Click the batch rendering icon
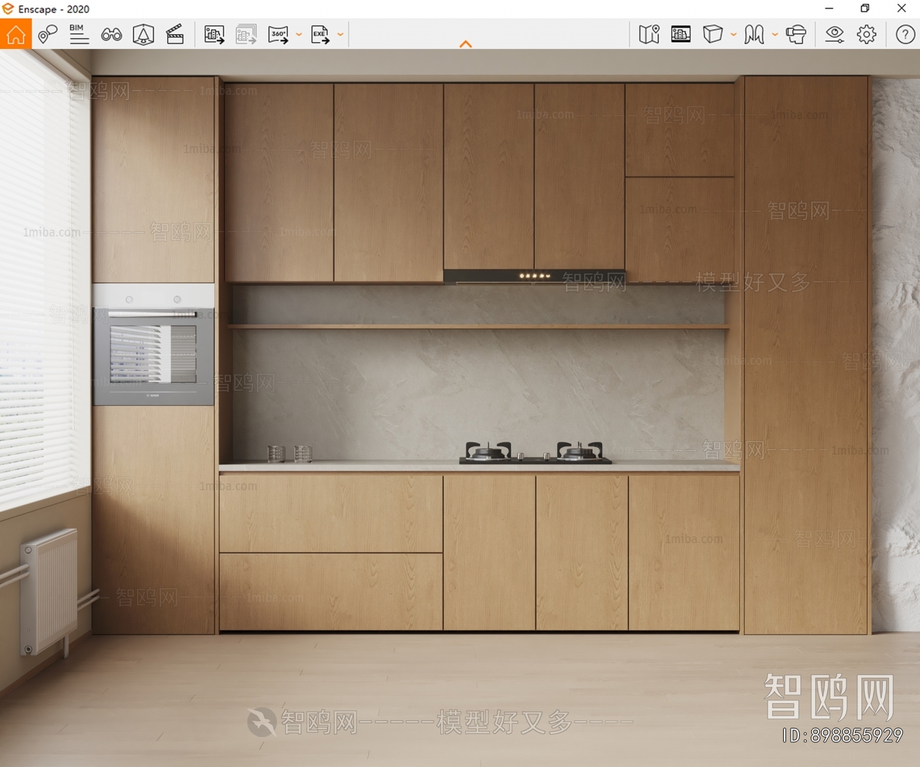 (246, 35)
